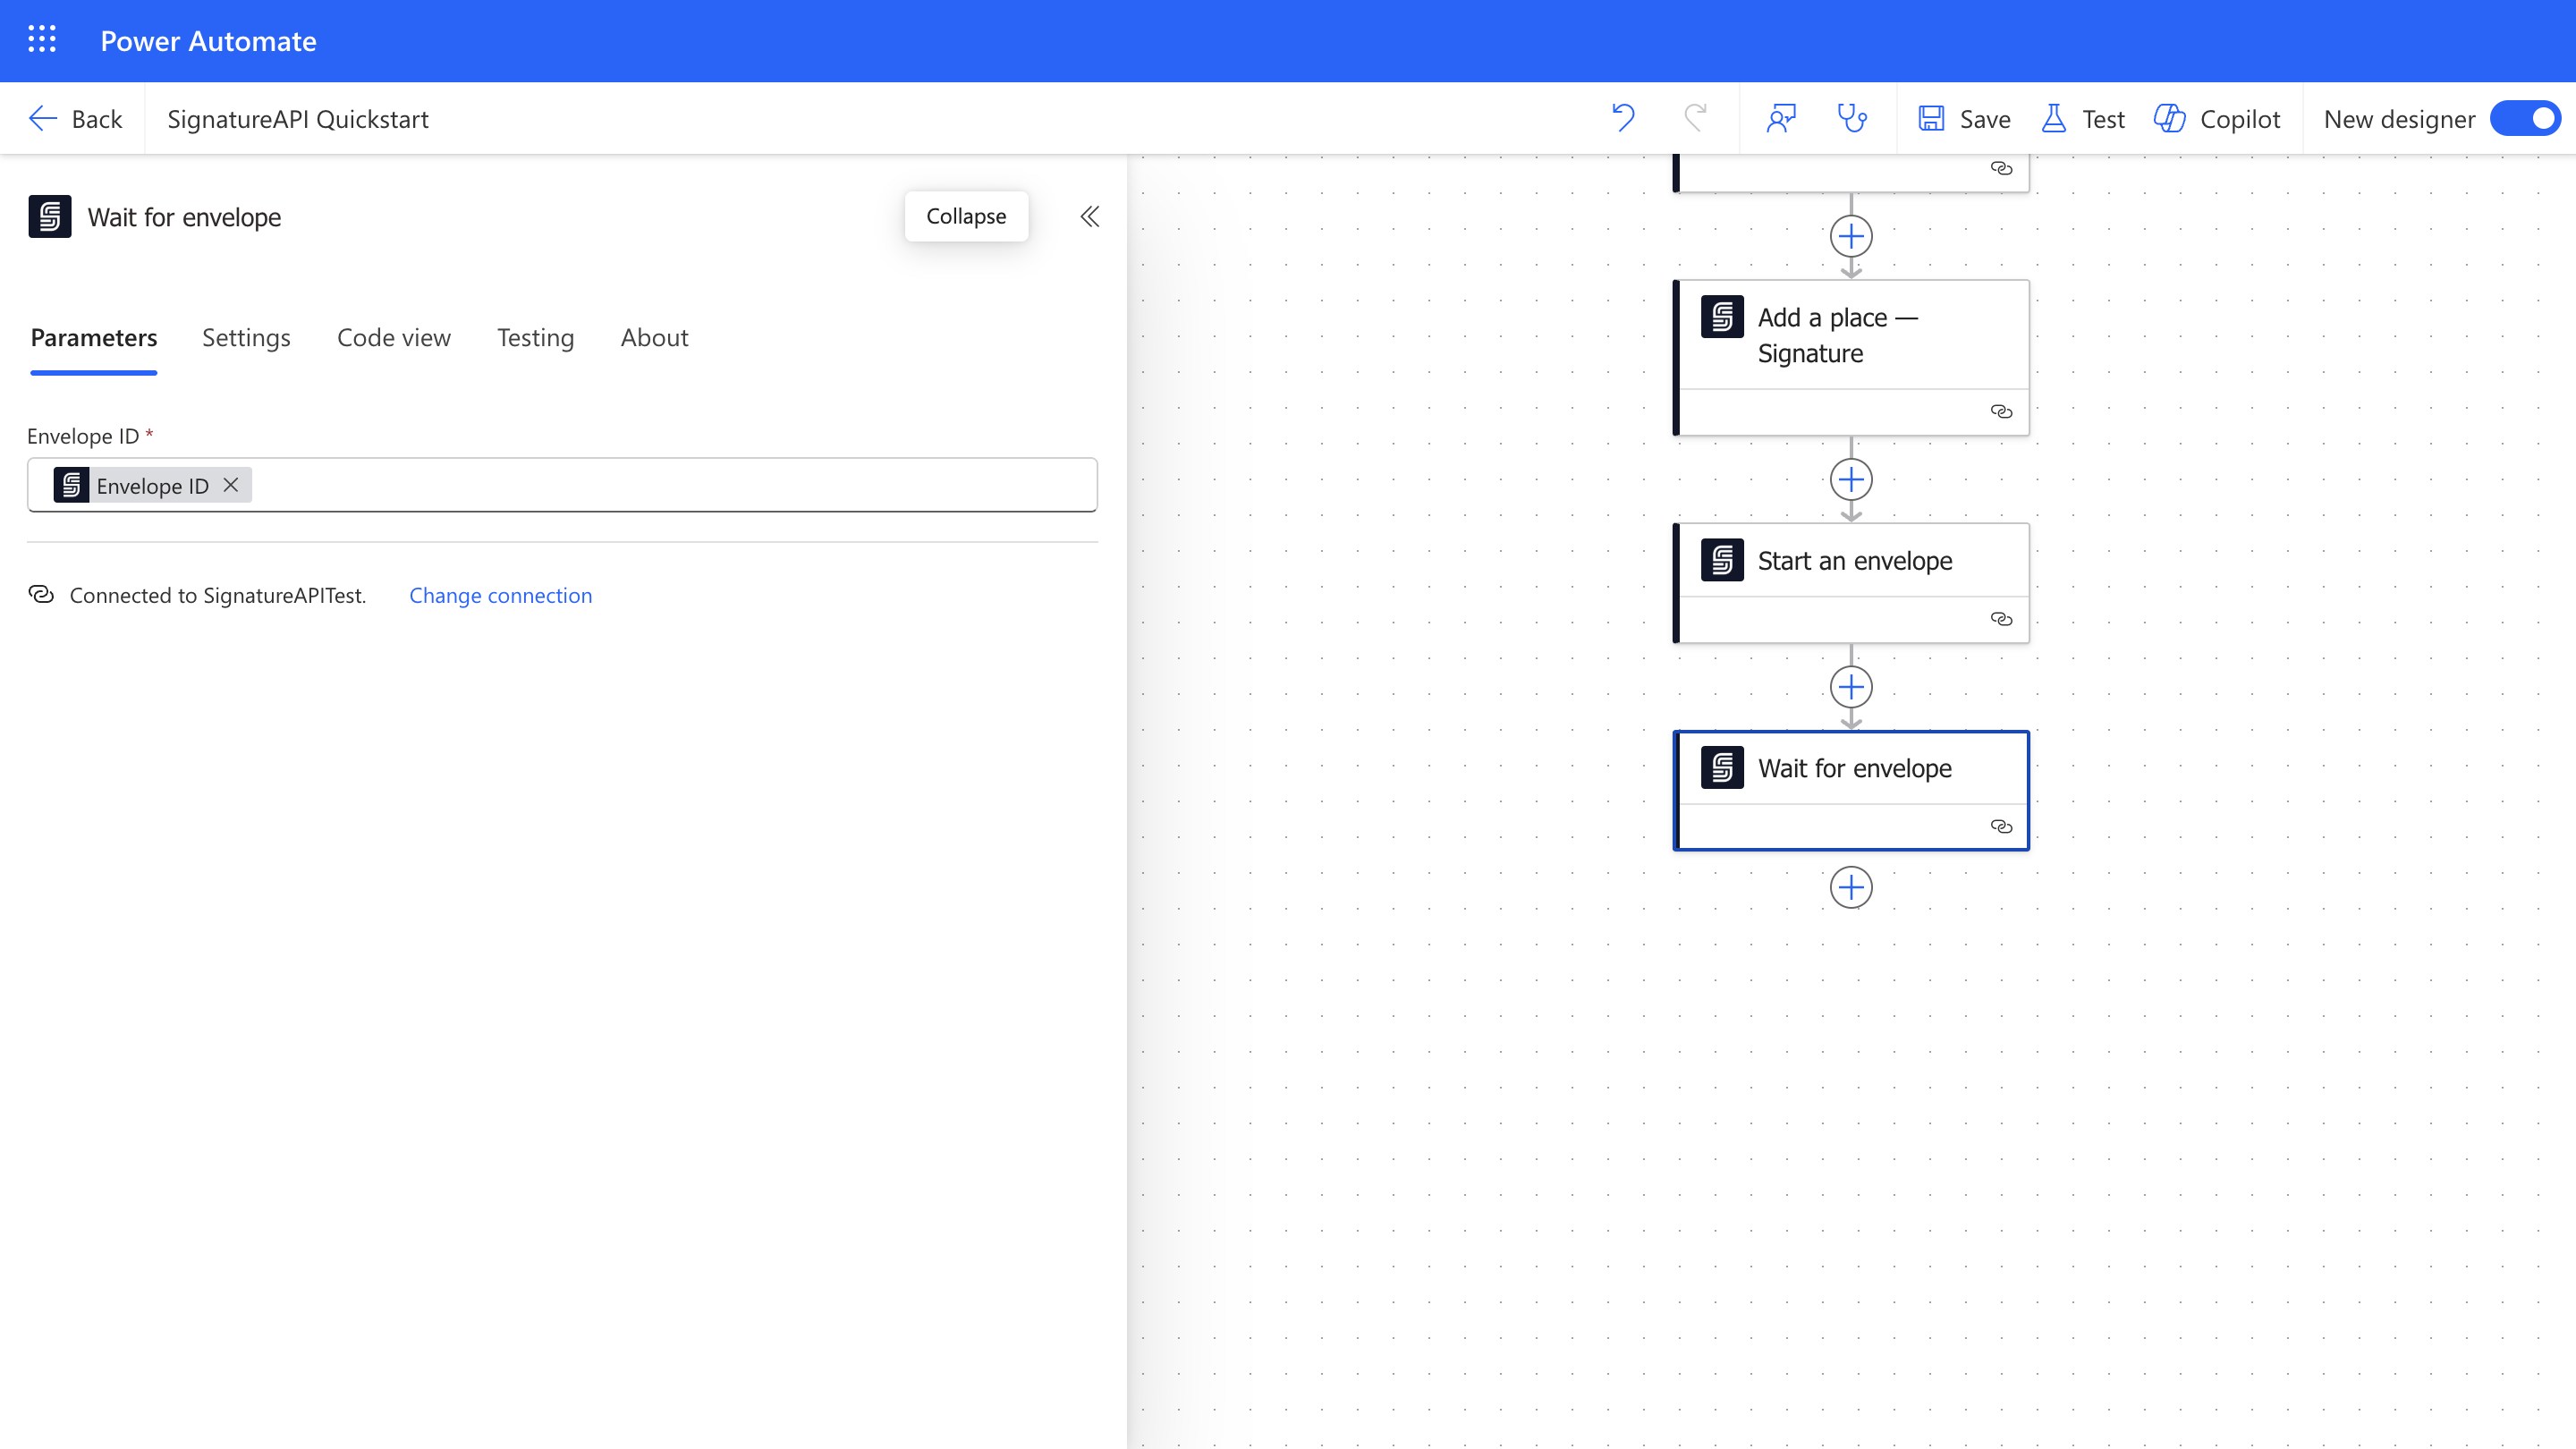Click the Change connection link

click(x=500, y=595)
